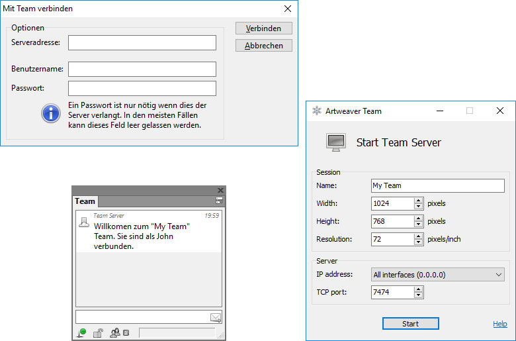Decrease Width with the down arrow
The image size is (516, 341).
click(418, 207)
